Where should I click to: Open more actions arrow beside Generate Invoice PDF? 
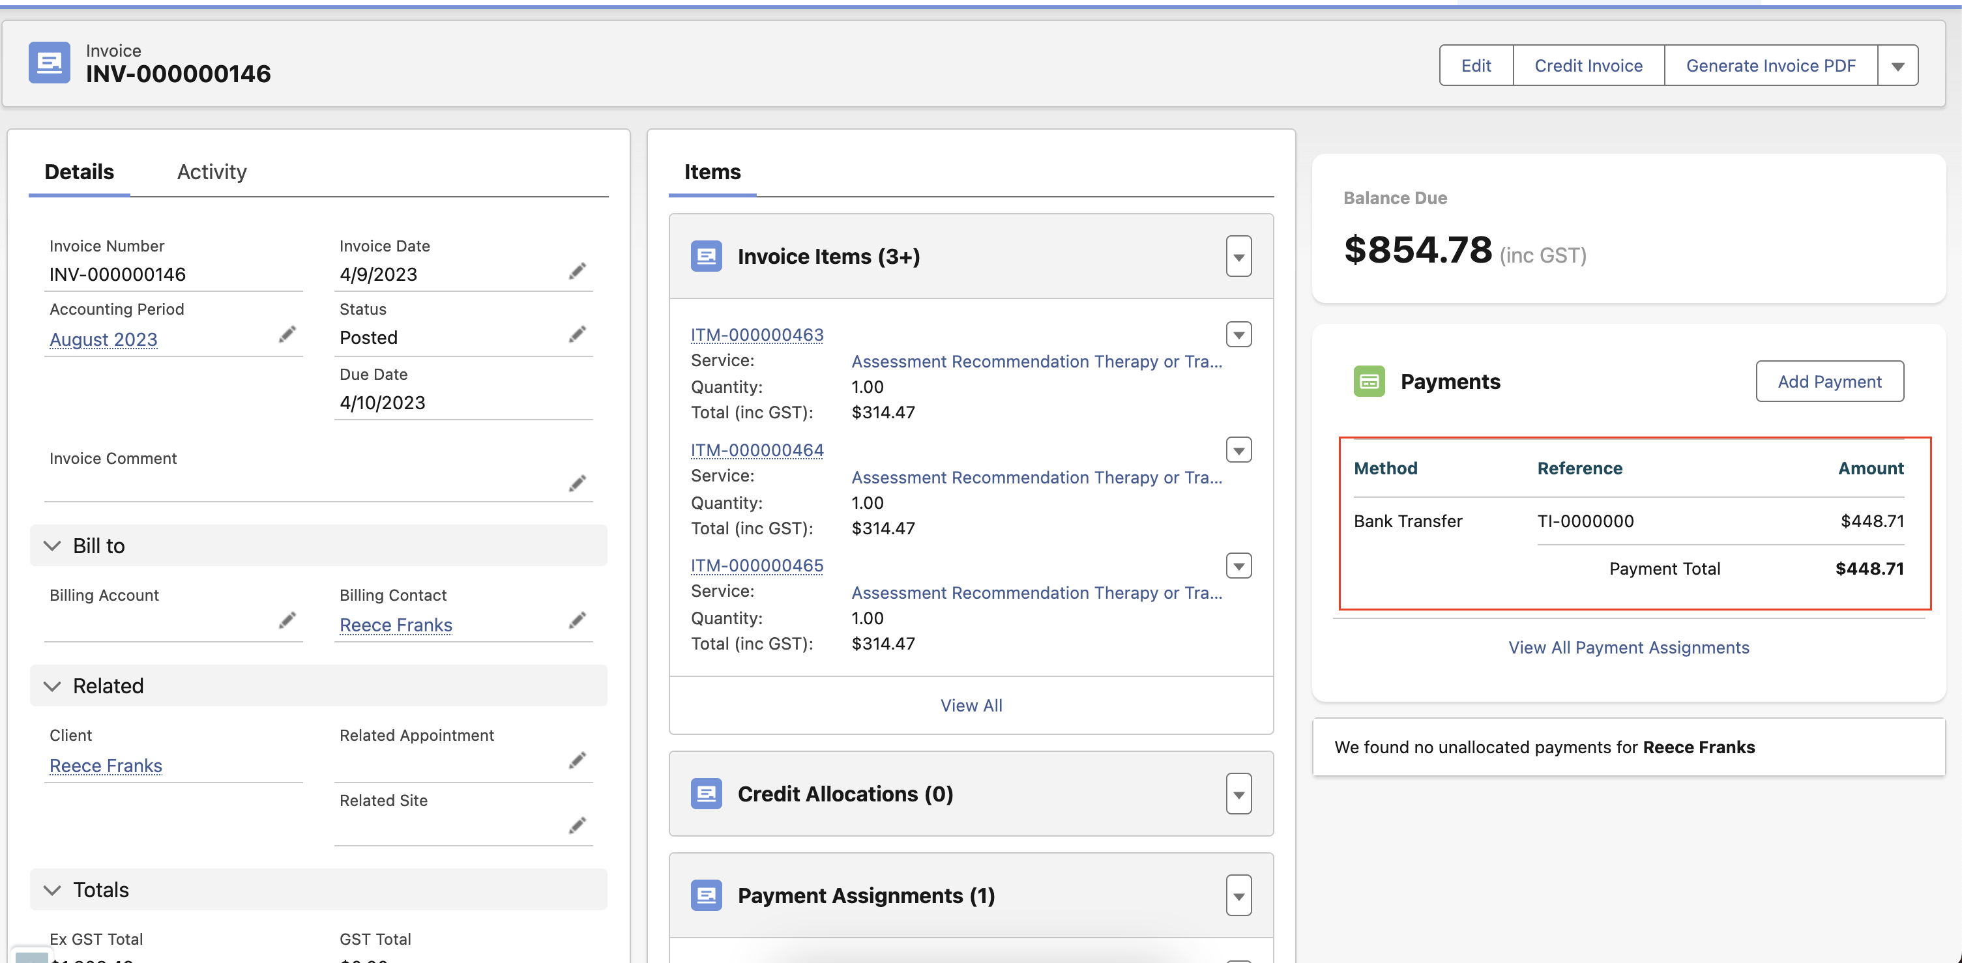(1897, 66)
